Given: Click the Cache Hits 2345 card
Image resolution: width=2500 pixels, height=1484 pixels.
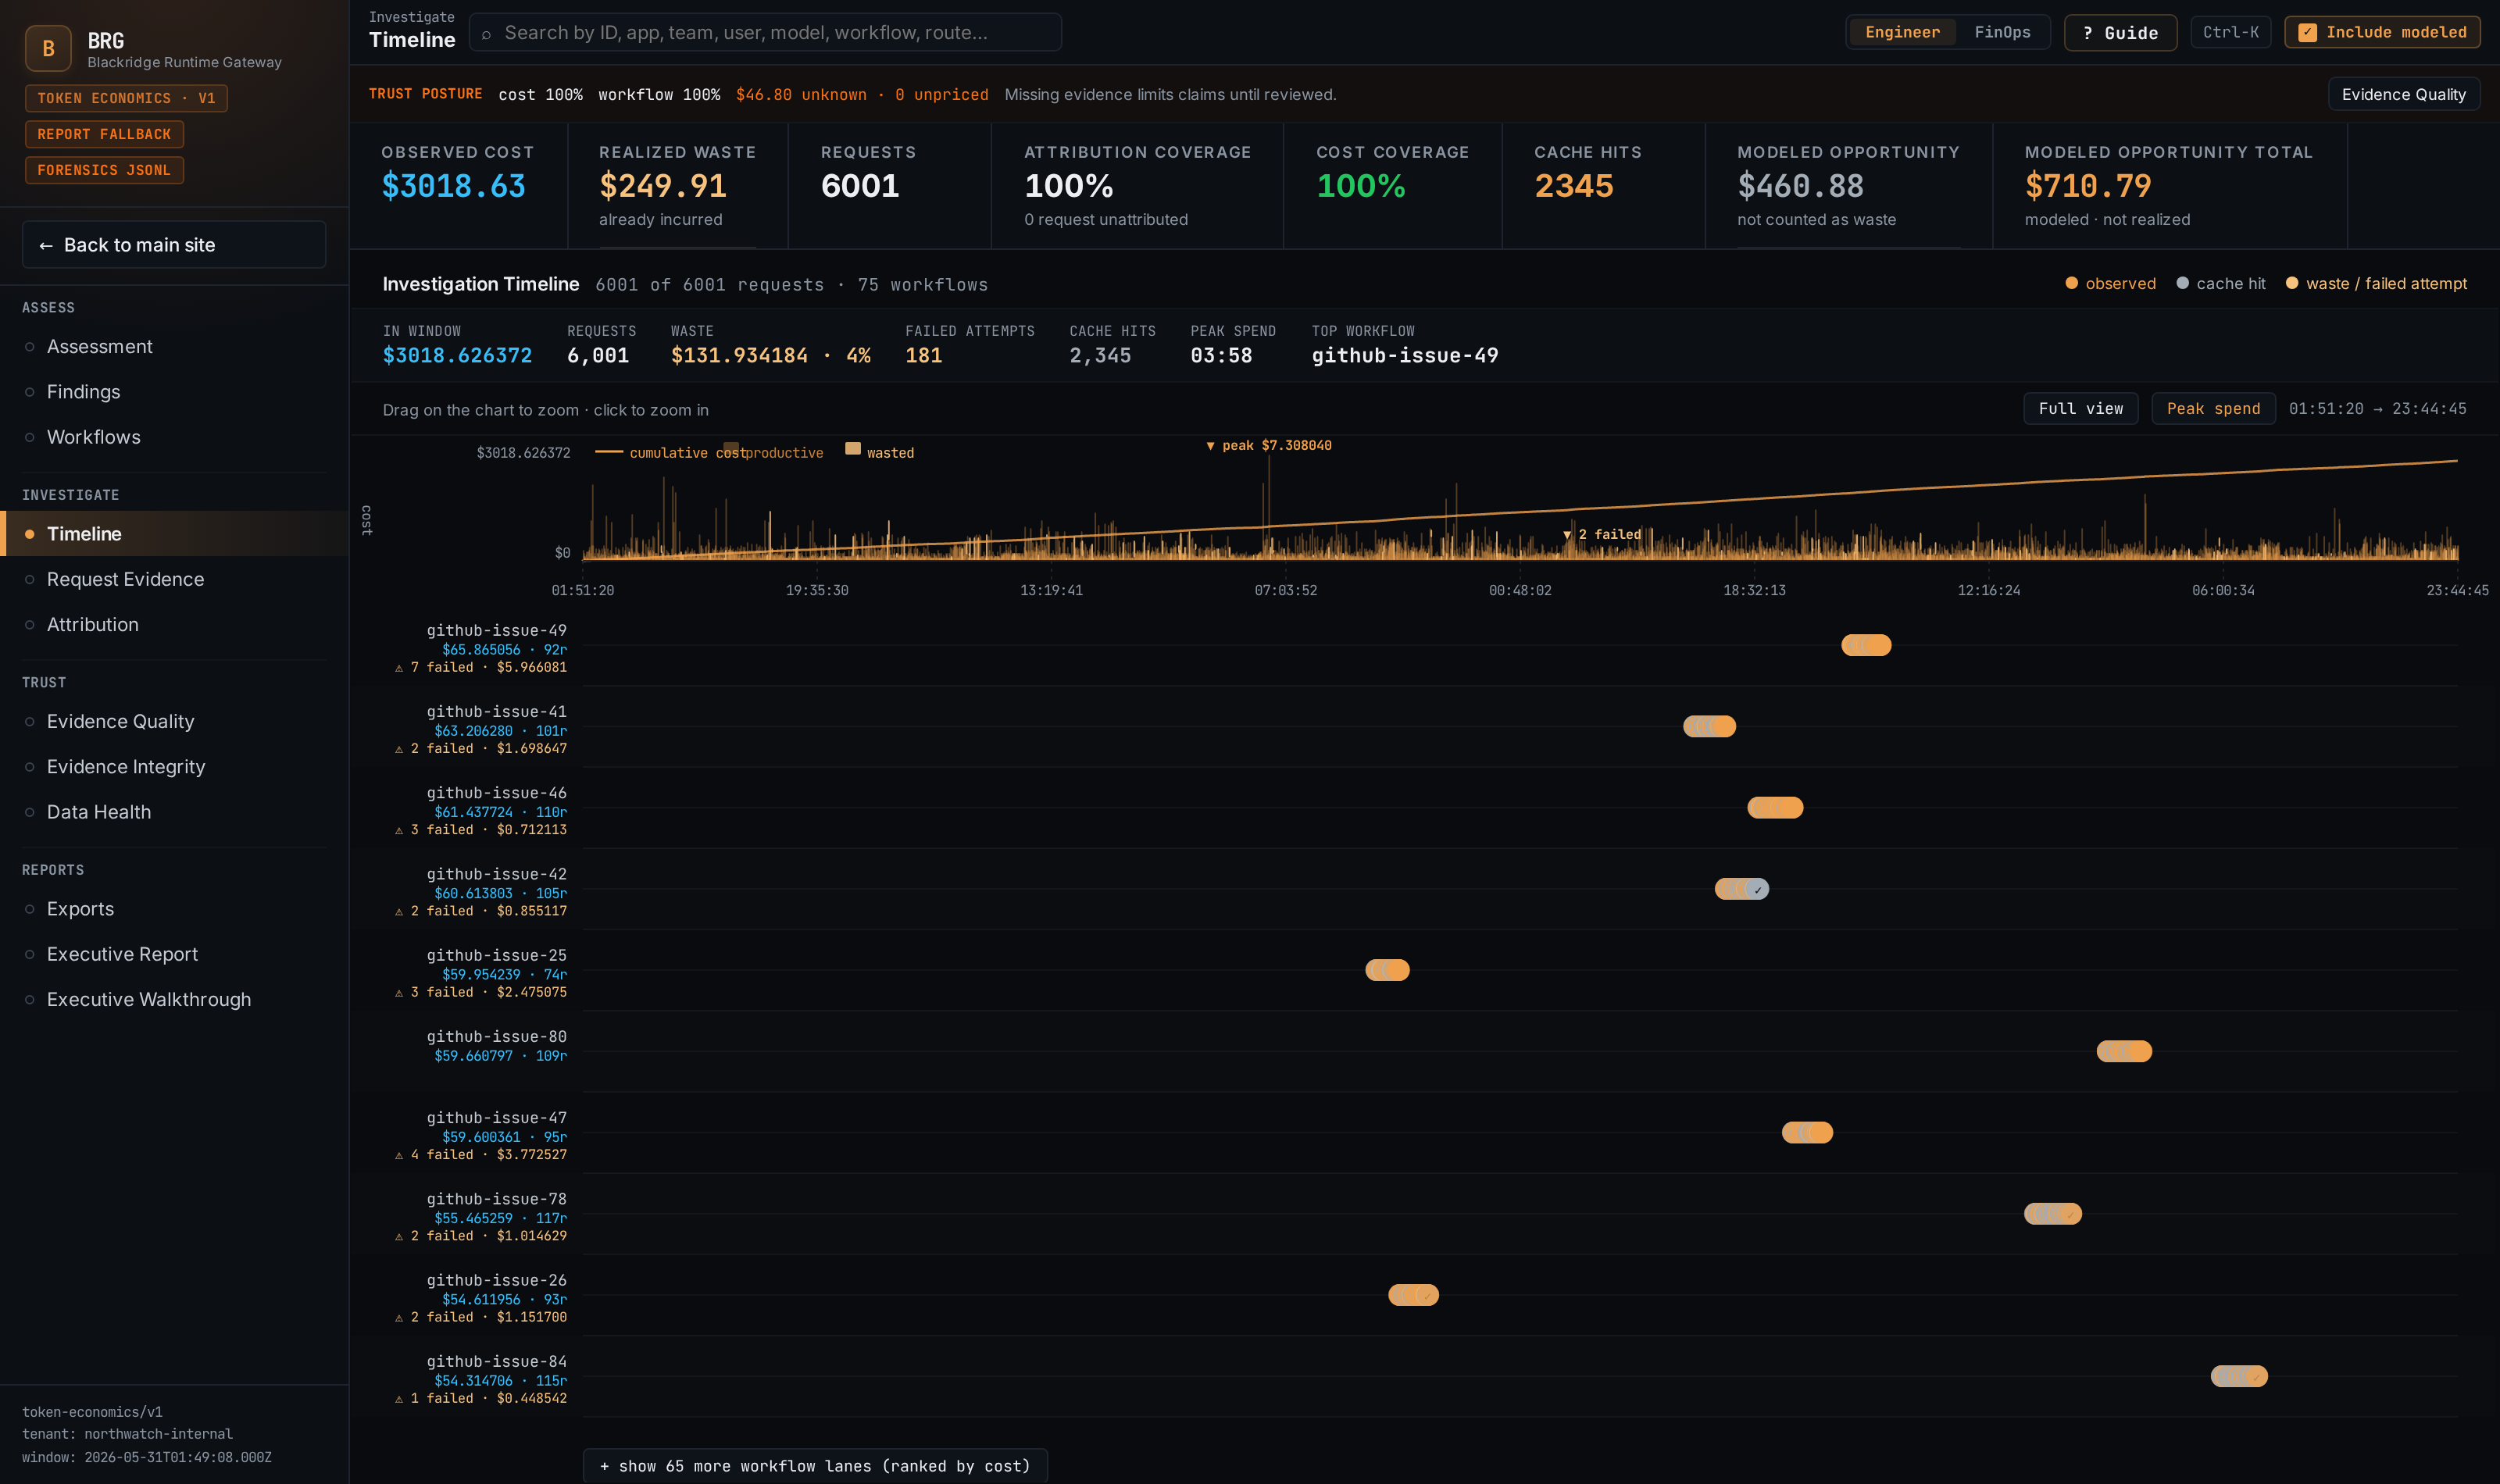Looking at the screenshot, I should pos(1602,185).
